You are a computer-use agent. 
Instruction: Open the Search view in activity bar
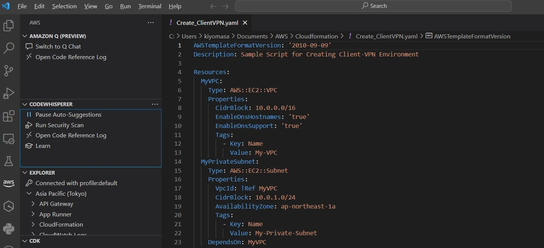coord(9,48)
